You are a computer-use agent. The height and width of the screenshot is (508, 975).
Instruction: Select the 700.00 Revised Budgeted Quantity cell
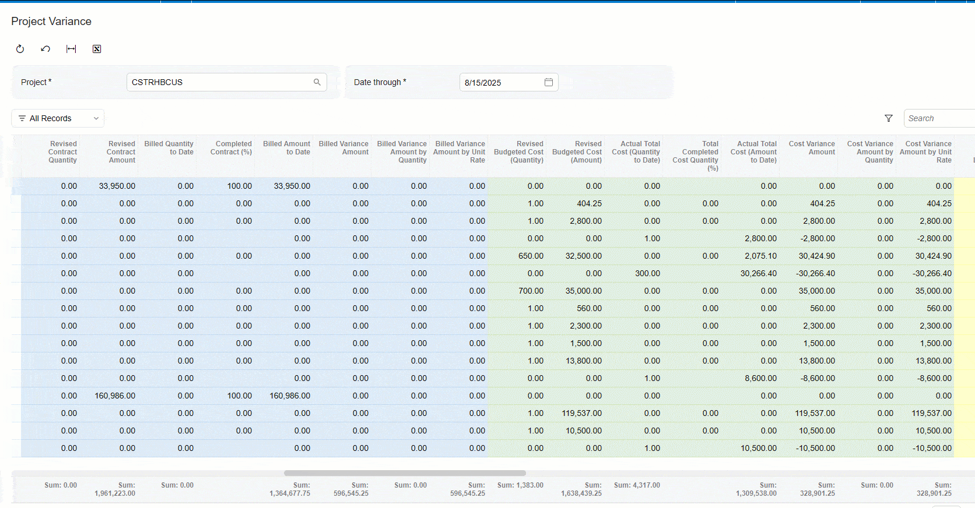point(517,291)
